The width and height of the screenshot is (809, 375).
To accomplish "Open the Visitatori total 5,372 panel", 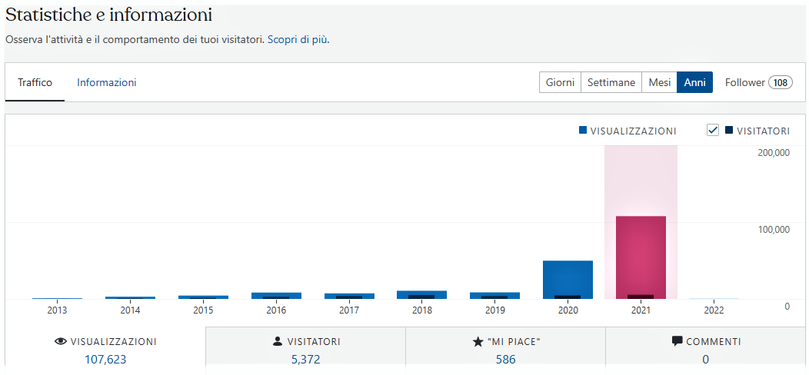I will (305, 350).
